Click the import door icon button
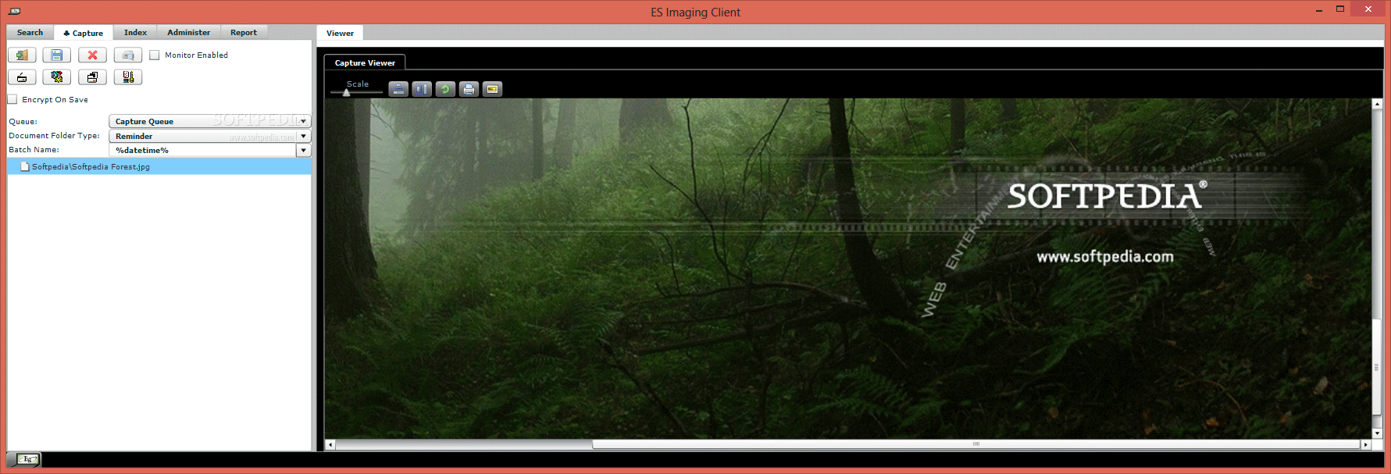The image size is (1391, 474). [22, 55]
